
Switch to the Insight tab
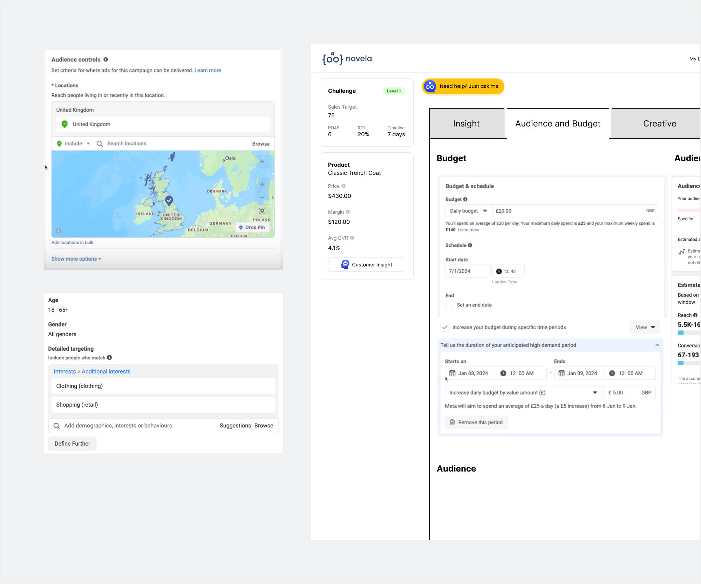coord(467,124)
